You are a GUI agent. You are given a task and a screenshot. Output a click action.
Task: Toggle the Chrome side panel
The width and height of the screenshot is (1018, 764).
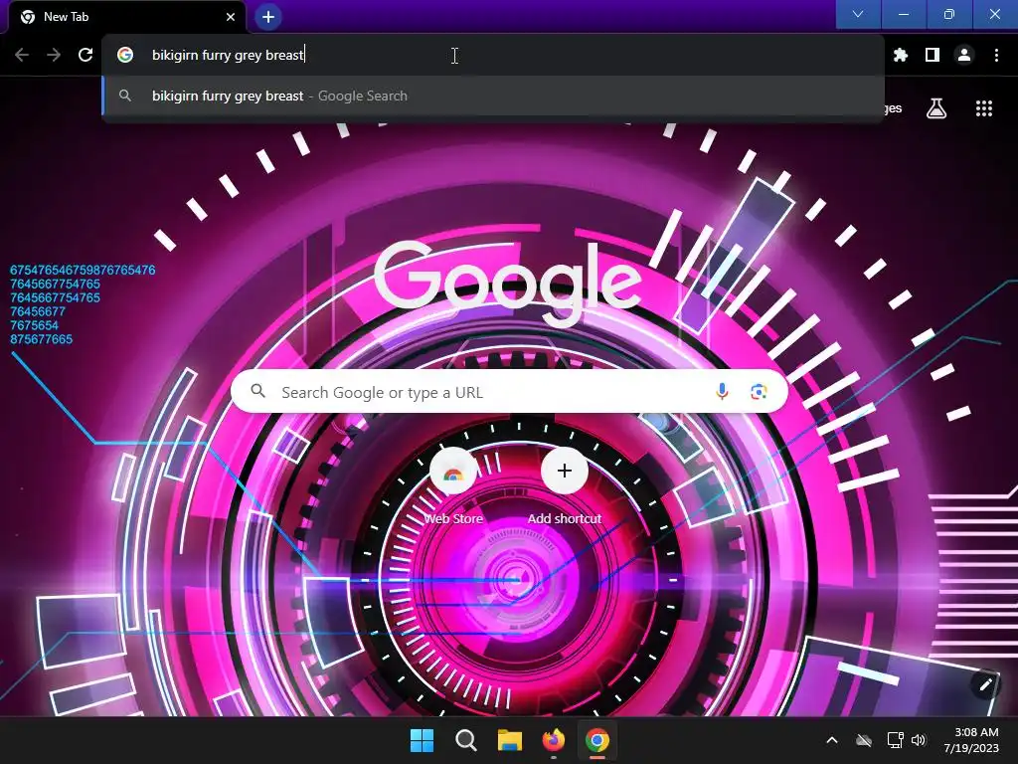click(x=933, y=56)
